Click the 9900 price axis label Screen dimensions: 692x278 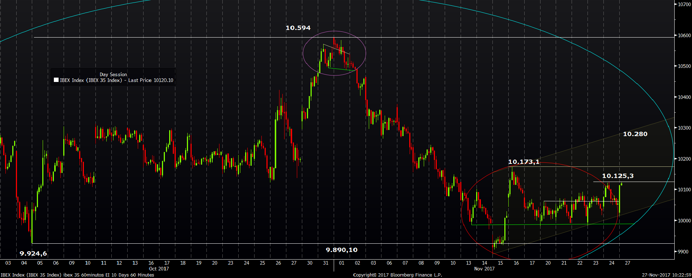[x=683, y=252]
